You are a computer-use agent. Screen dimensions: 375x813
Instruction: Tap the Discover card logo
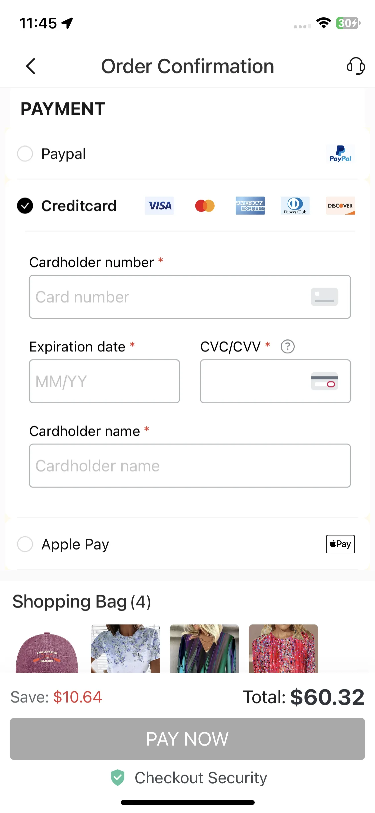[340, 206]
